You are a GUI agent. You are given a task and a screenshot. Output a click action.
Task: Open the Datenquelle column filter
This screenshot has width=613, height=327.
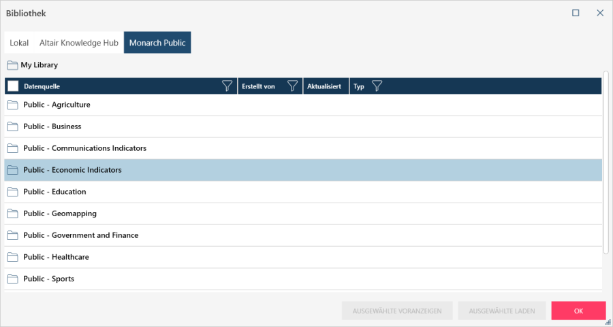[227, 86]
